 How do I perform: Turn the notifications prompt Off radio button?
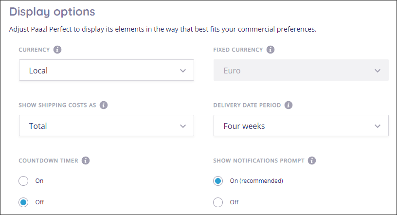218,202
